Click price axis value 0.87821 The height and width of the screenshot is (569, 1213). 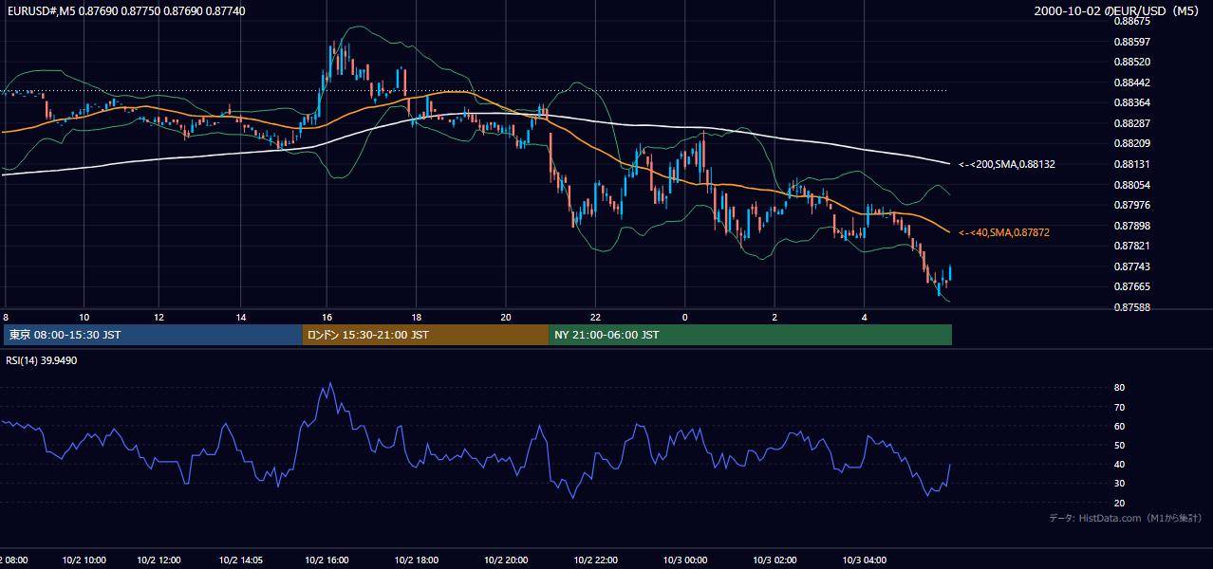click(1131, 246)
